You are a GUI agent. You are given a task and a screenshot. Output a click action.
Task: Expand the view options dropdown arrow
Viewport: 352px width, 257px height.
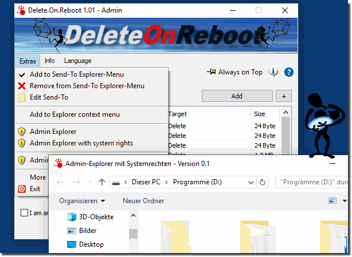coord(345,201)
